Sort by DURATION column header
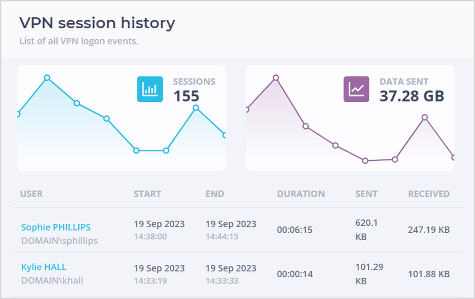 tap(301, 194)
